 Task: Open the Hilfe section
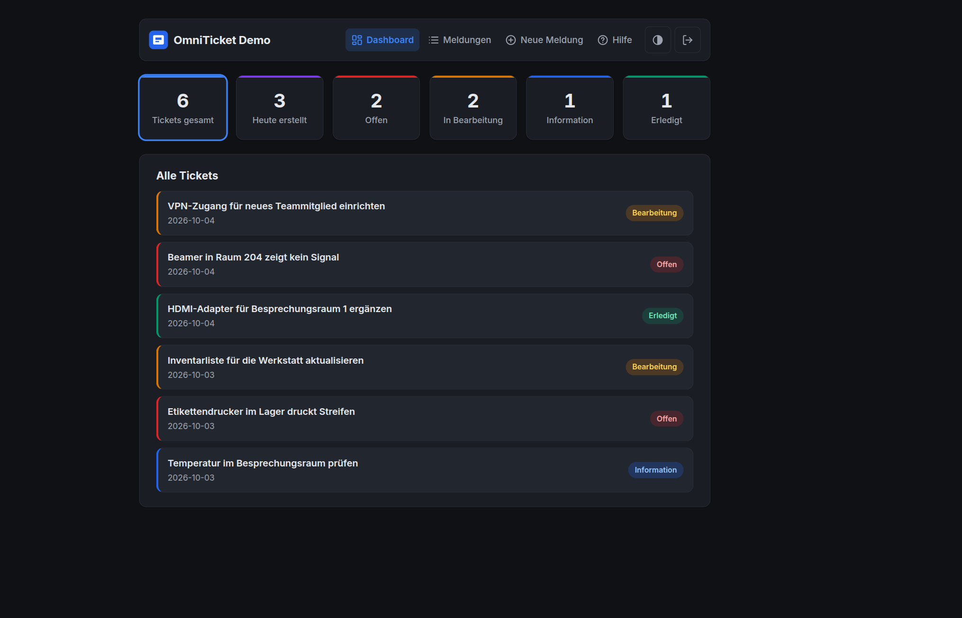coord(615,40)
